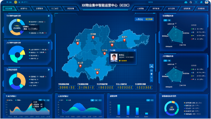The height and width of the screenshot is (119, 211).
Task: Open the tab right of the active teal tab
Action: 24,8
